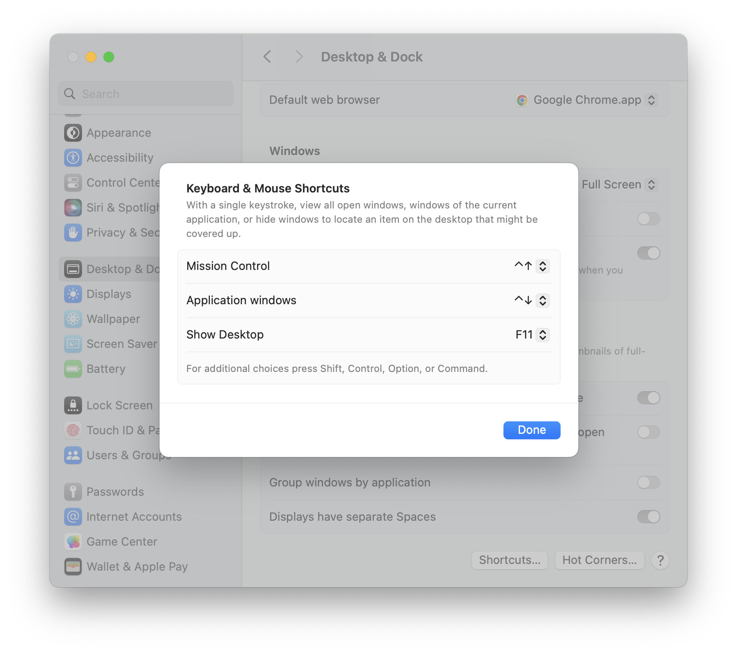Image resolution: width=737 pixels, height=653 pixels.
Task: Open help with the question mark button
Action: pos(660,560)
